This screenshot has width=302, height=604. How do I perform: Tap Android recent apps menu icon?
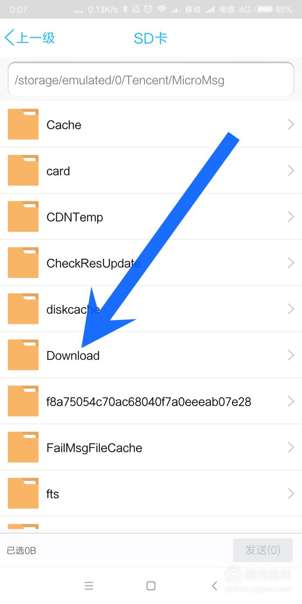point(89,586)
